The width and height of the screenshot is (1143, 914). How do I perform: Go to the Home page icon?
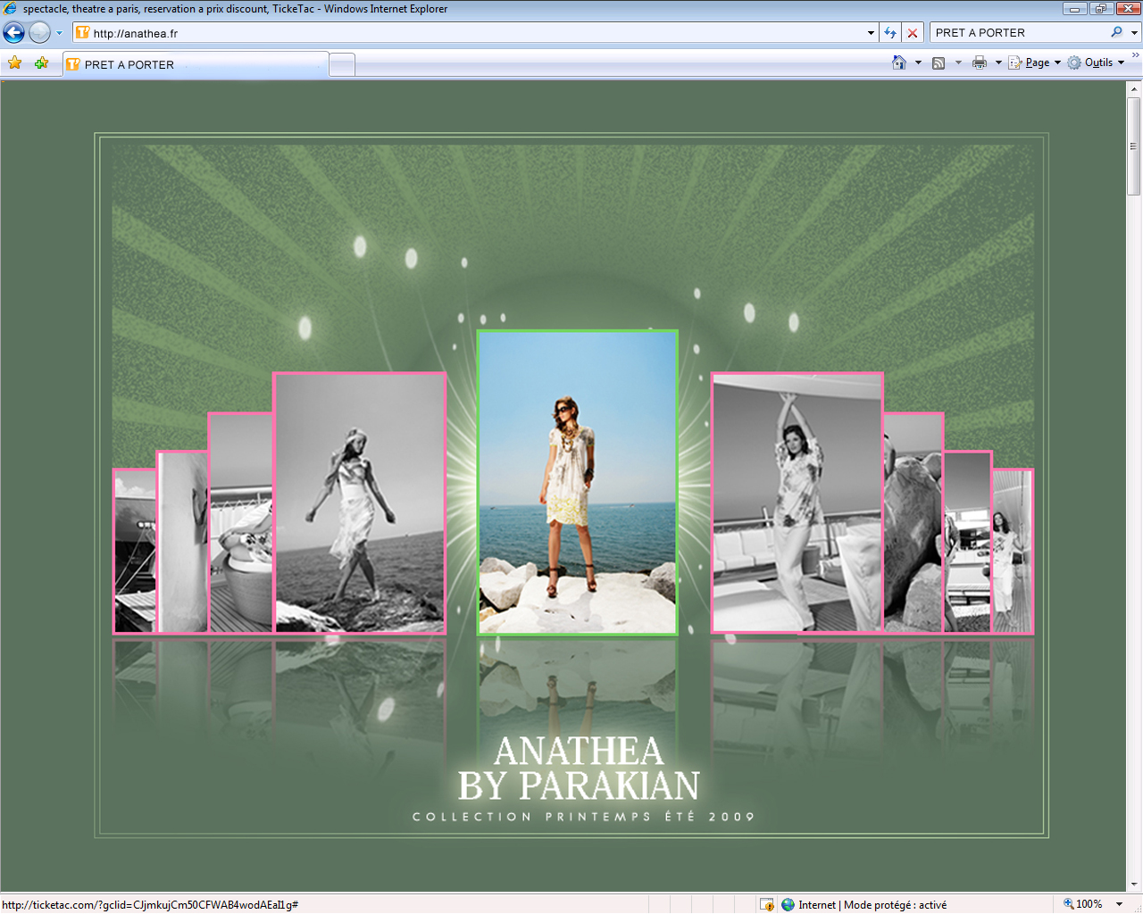899,62
